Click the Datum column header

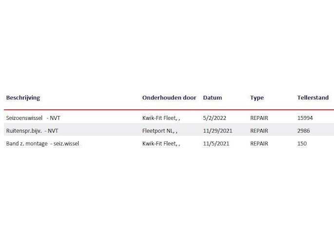pos(212,97)
